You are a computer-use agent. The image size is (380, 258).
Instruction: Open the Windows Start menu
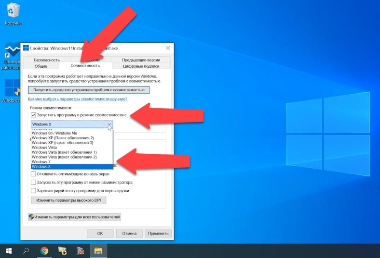click(x=9, y=251)
